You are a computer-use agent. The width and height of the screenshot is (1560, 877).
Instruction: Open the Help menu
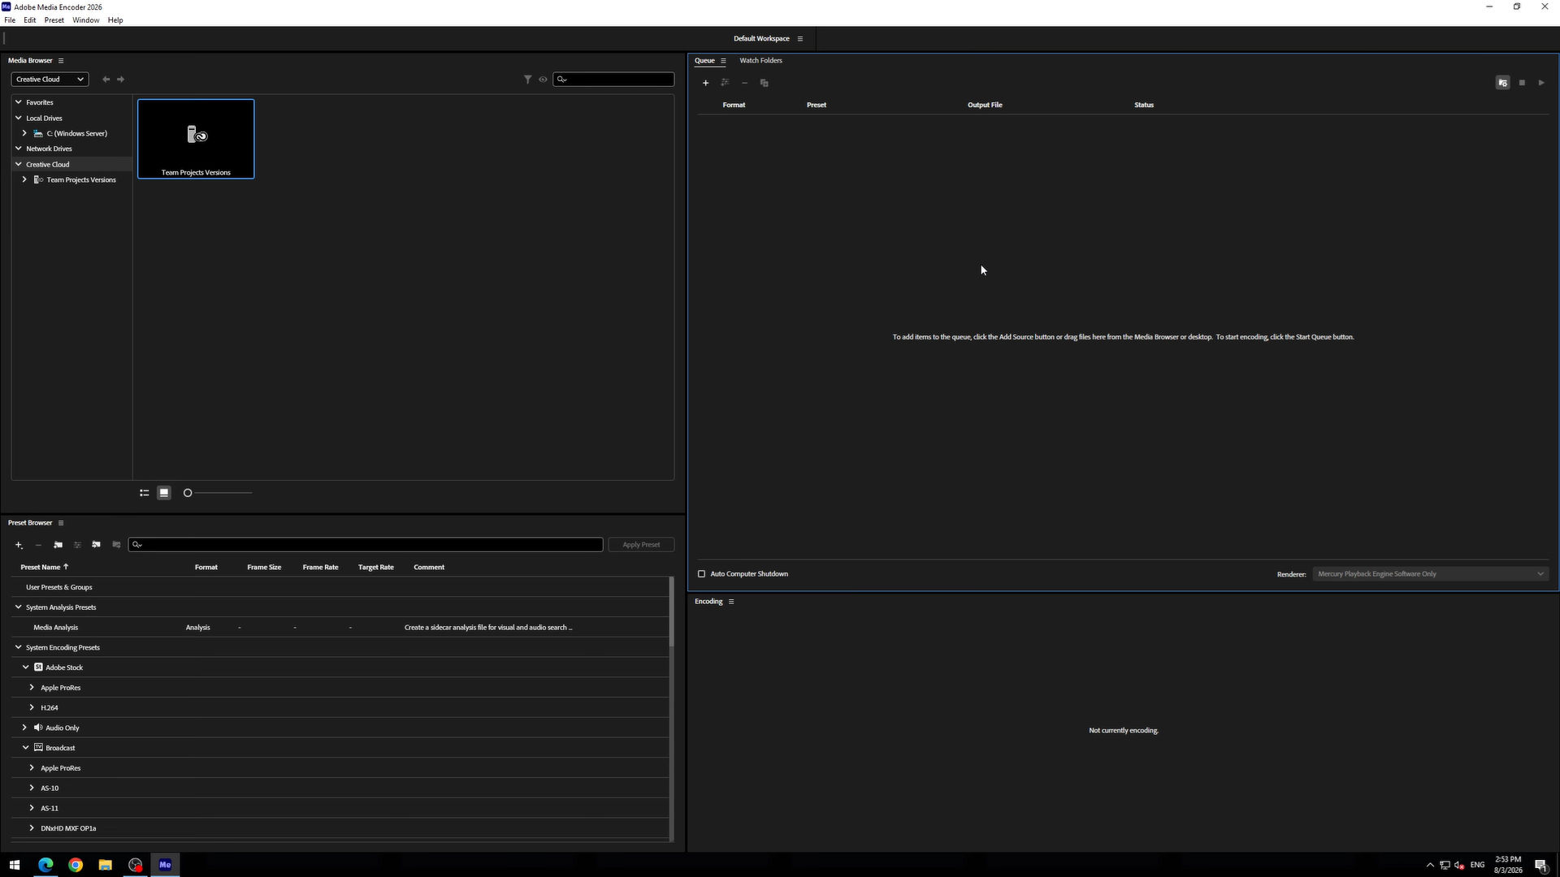pos(115,20)
